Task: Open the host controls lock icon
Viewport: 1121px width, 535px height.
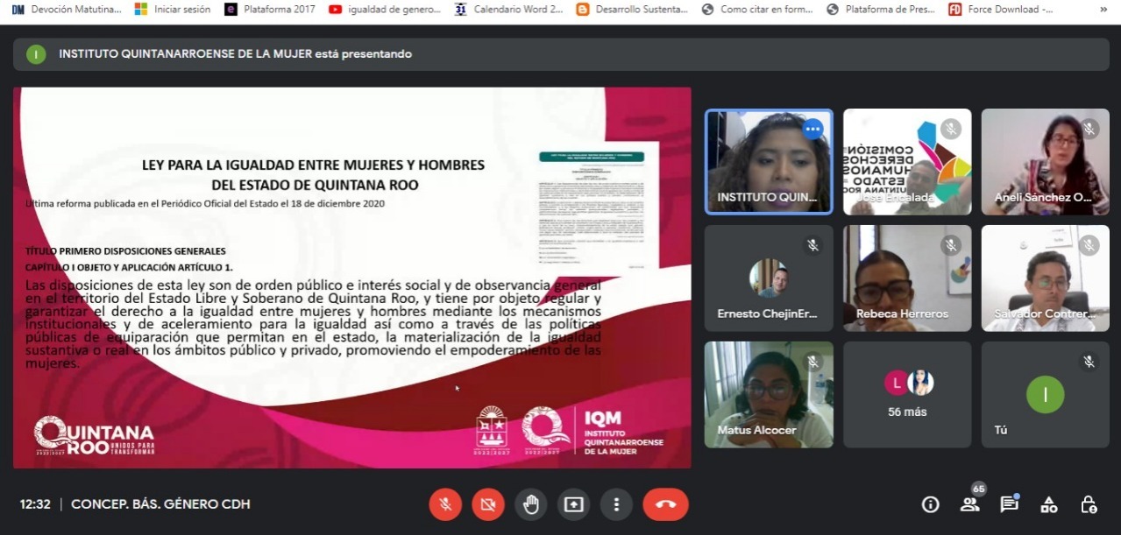Action: pyautogui.click(x=1089, y=504)
